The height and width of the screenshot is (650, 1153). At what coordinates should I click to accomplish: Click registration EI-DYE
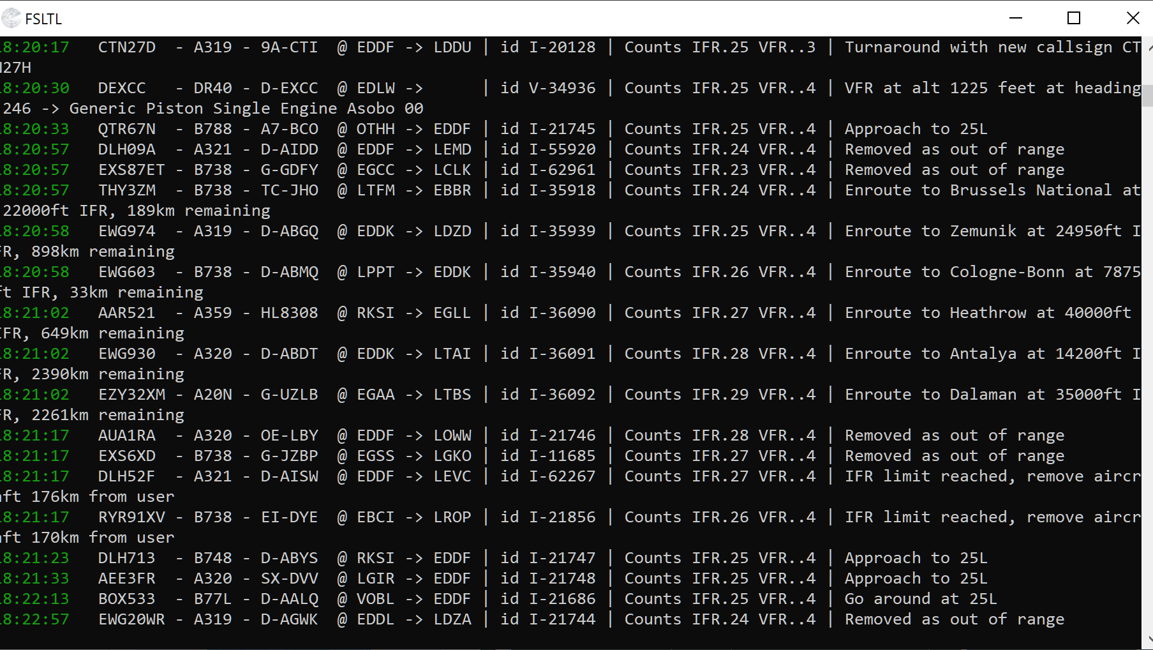point(290,517)
